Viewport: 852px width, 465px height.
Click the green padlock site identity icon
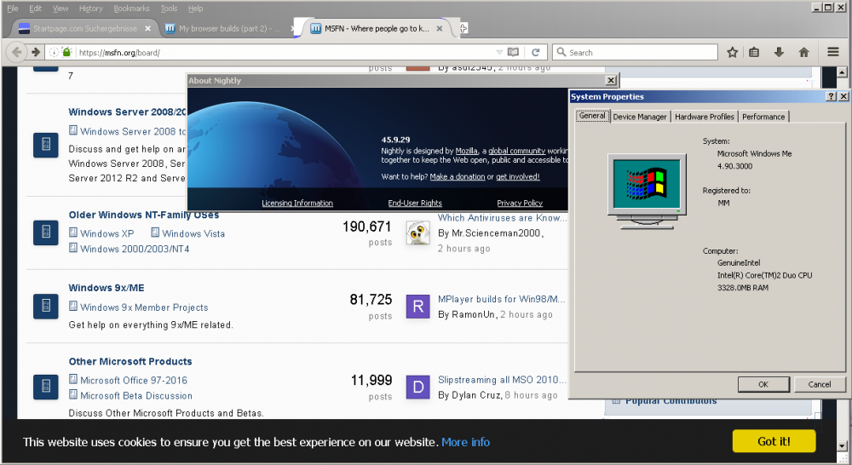click(x=66, y=52)
